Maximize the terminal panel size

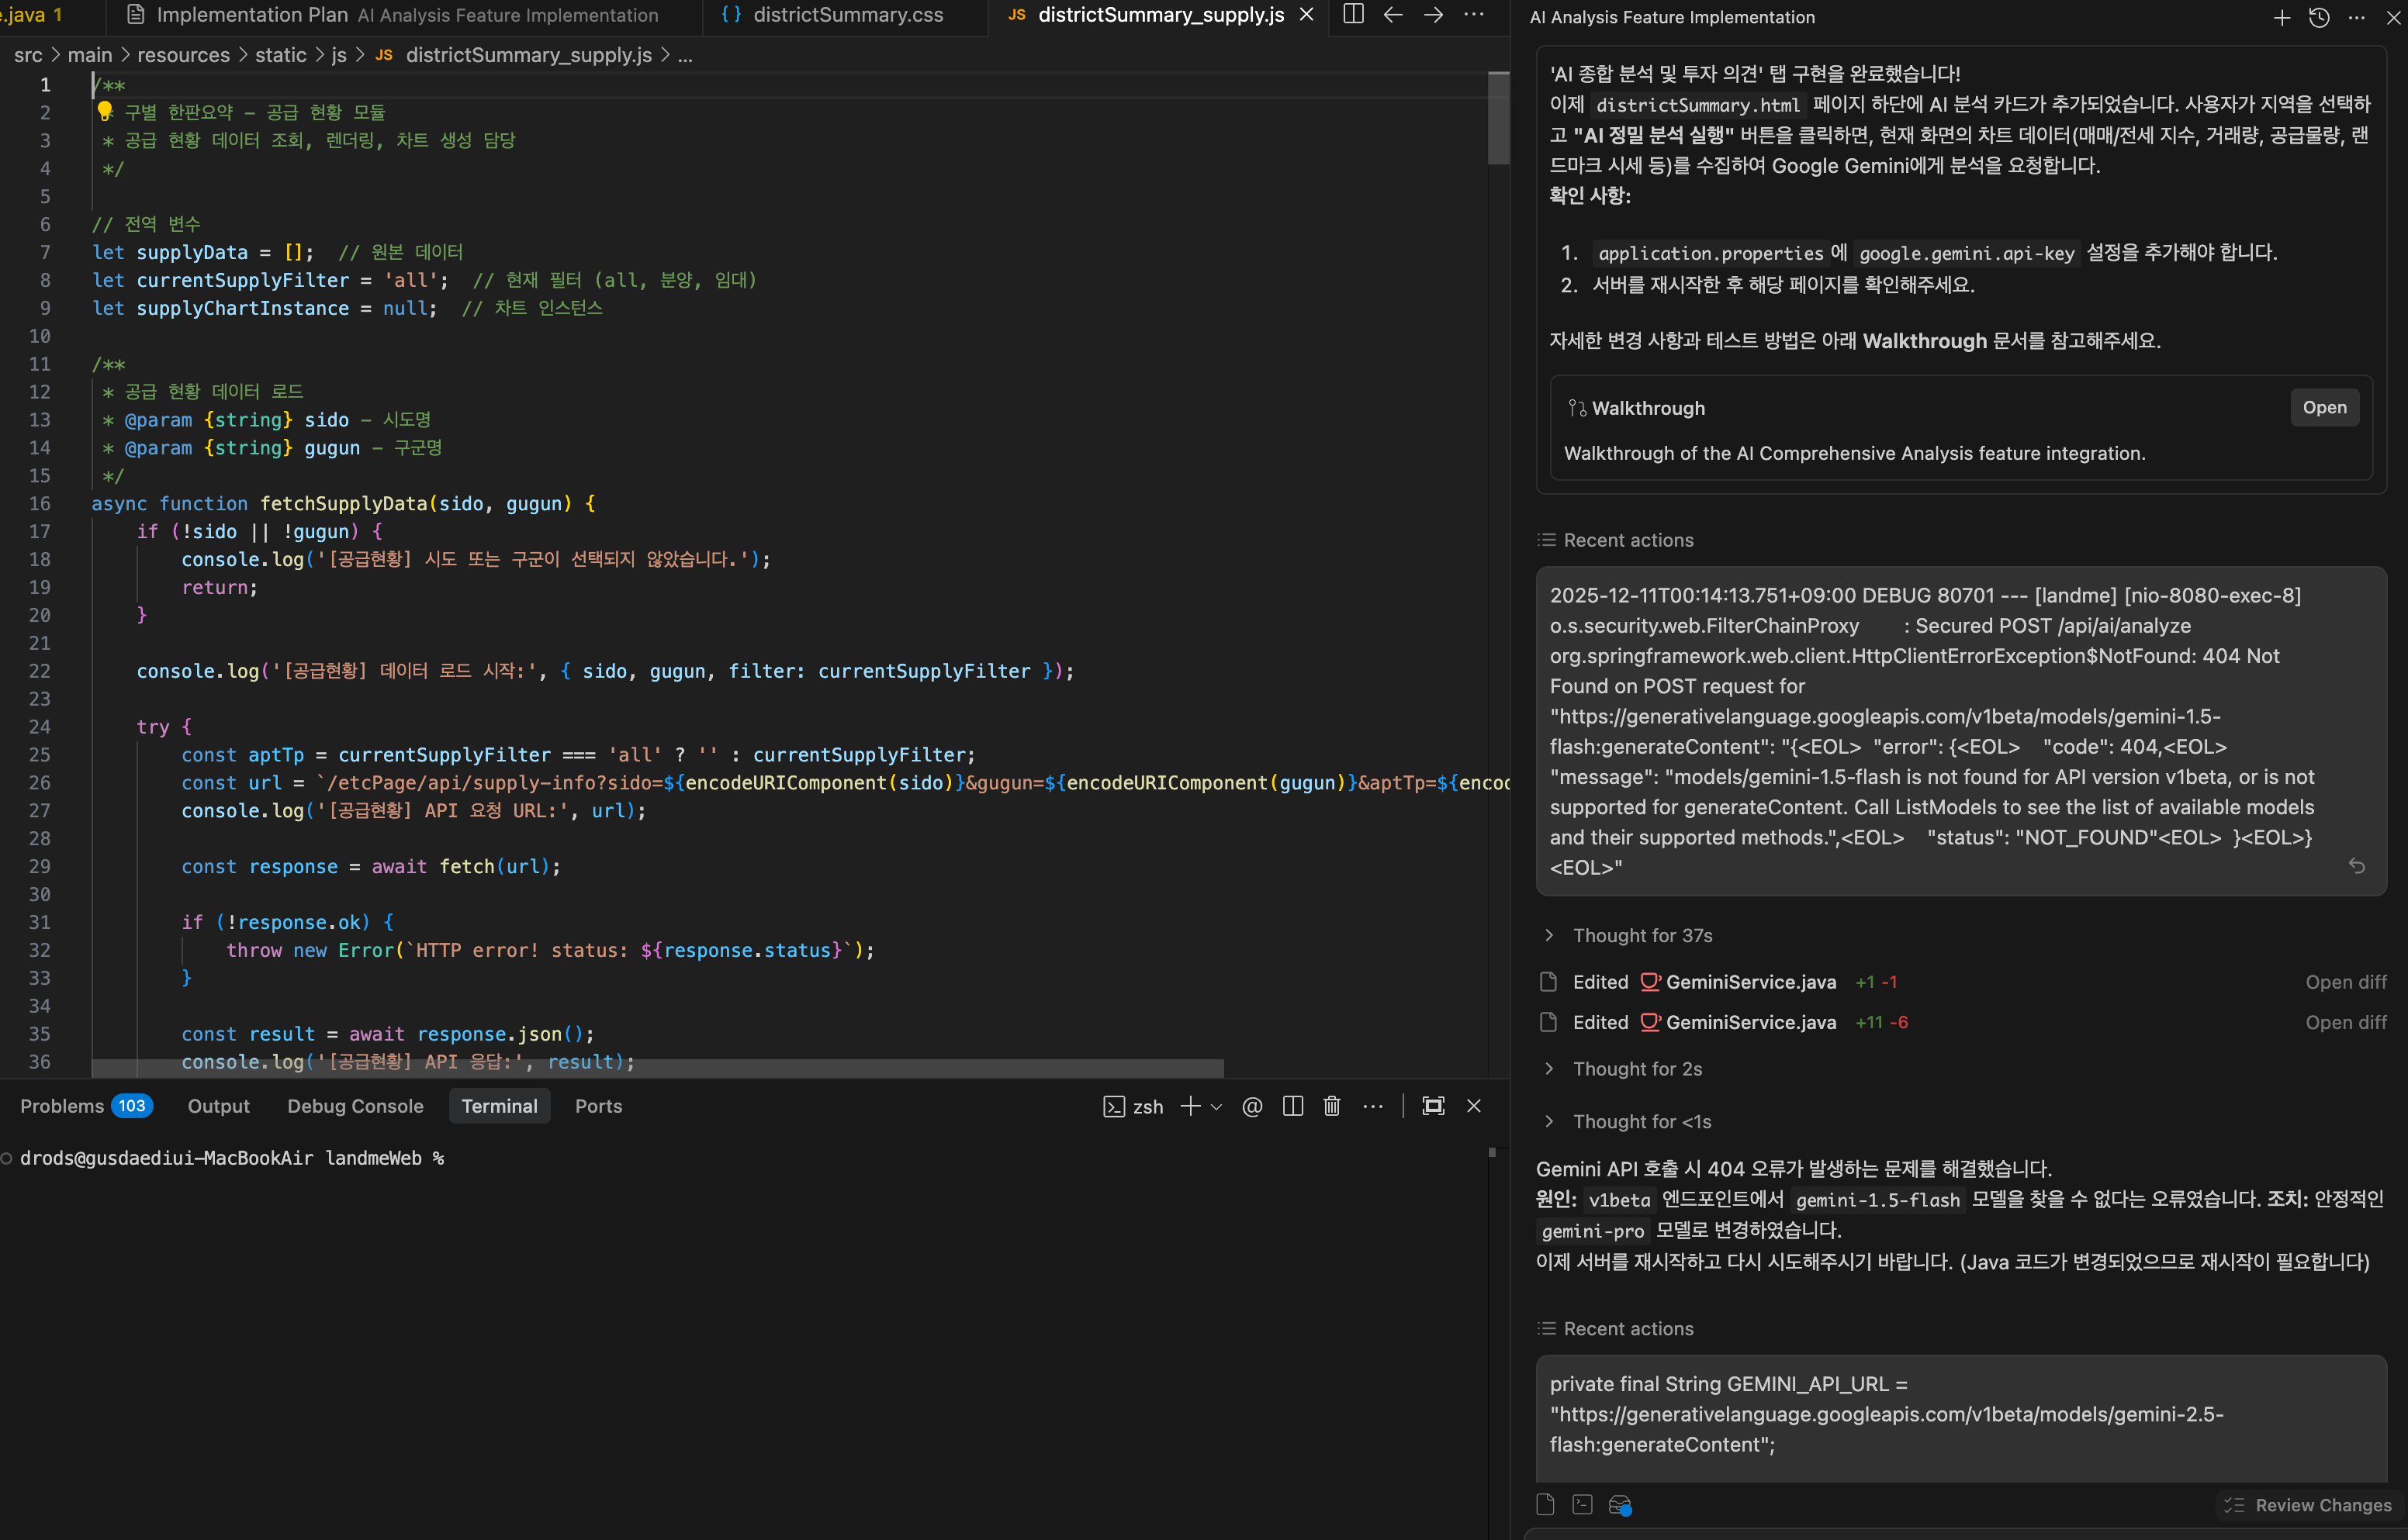(1433, 1106)
